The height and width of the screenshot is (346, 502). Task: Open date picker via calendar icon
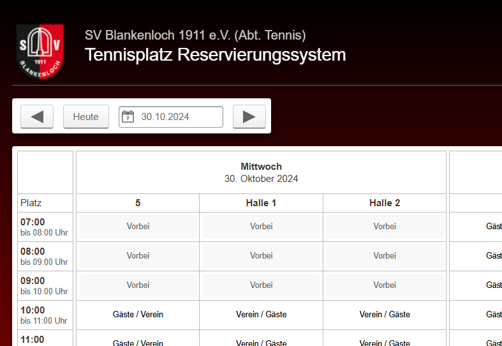pos(128,117)
